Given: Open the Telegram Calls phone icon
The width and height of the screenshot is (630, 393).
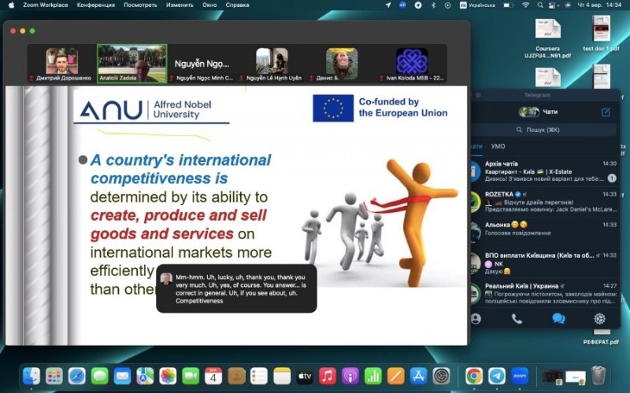Looking at the screenshot, I should (x=517, y=318).
